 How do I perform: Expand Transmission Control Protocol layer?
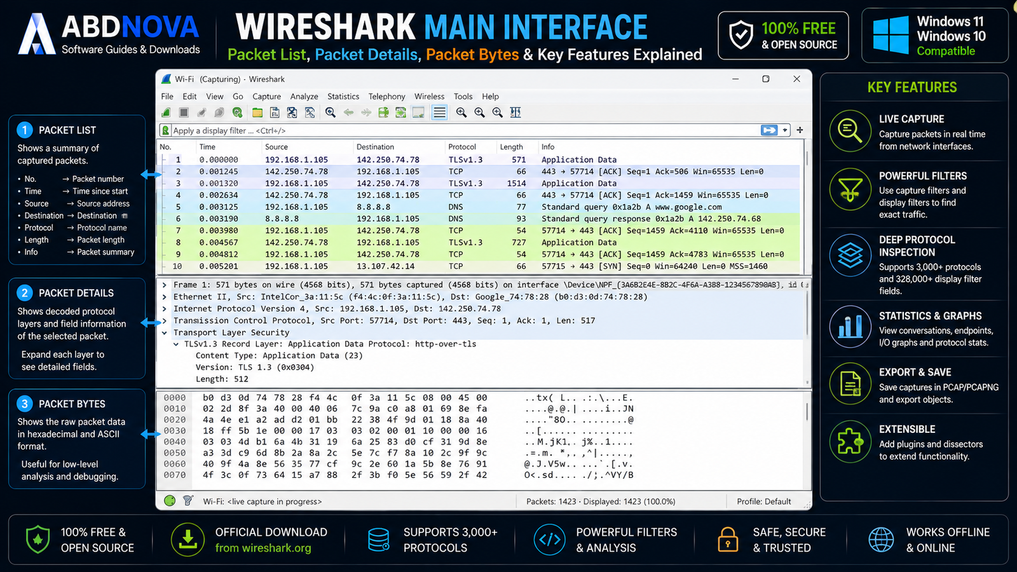pyautogui.click(x=165, y=321)
